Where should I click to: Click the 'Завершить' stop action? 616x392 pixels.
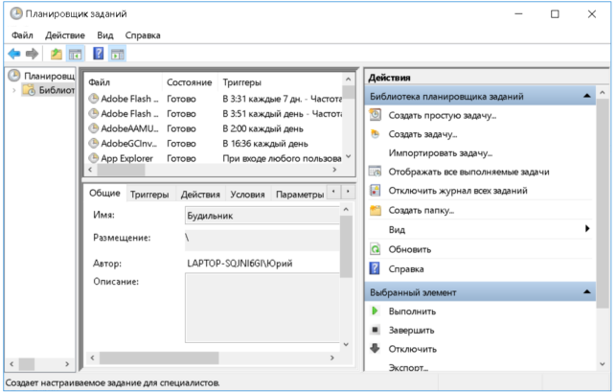click(411, 331)
